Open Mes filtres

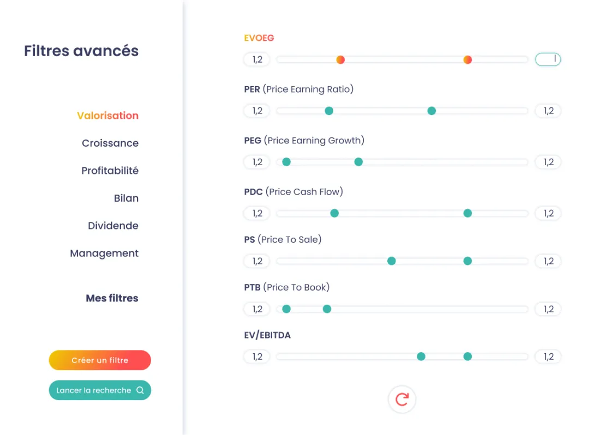112,298
